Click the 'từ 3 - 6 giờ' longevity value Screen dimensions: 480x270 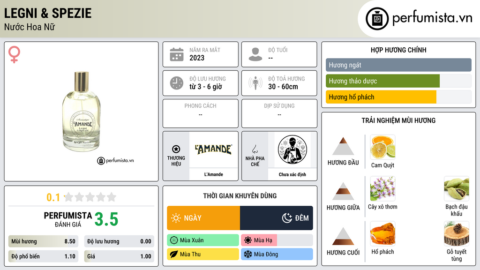coord(206,87)
